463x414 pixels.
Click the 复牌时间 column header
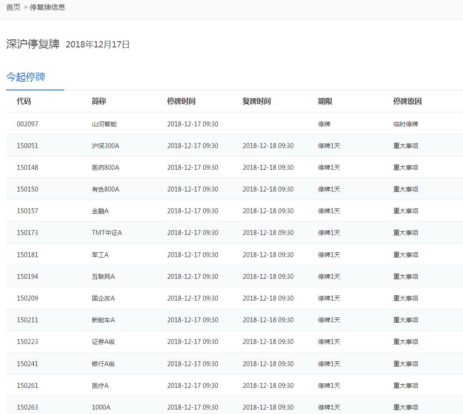tap(256, 101)
